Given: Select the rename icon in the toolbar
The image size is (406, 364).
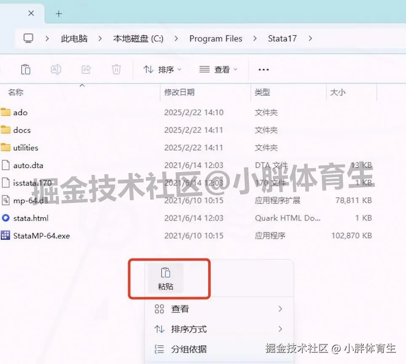Looking at the screenshot, I should coord(56,69).
